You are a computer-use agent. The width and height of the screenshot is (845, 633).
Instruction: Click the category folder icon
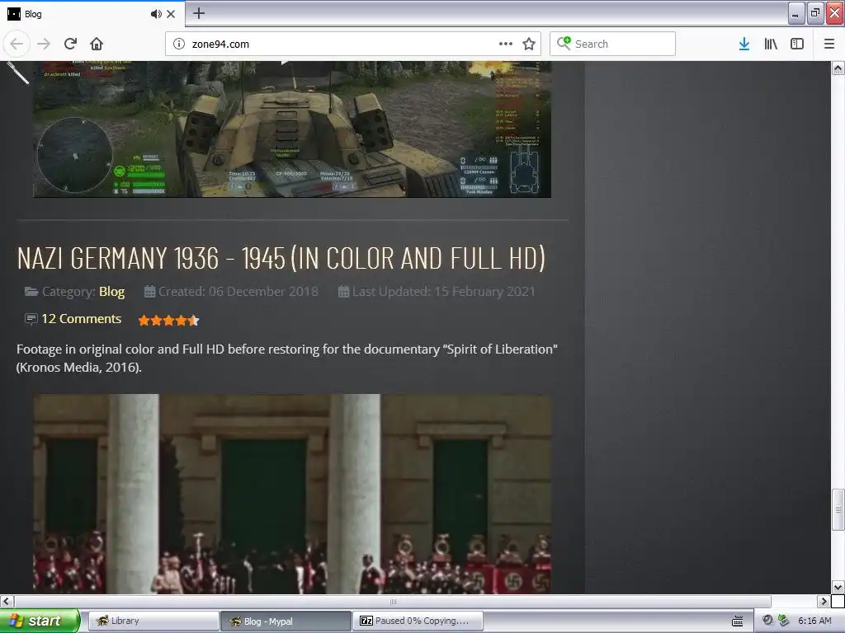coord(31,292)
